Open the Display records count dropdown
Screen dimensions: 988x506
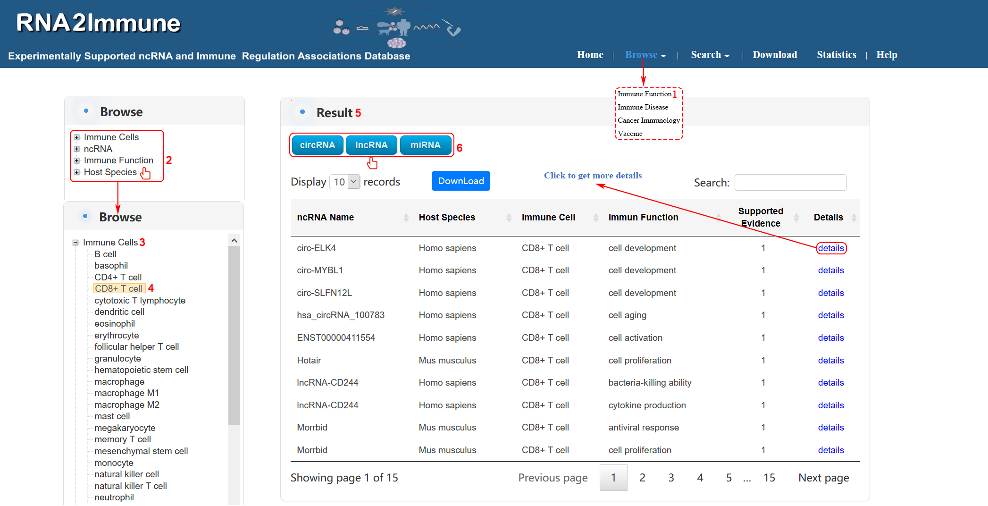(345, 182)
